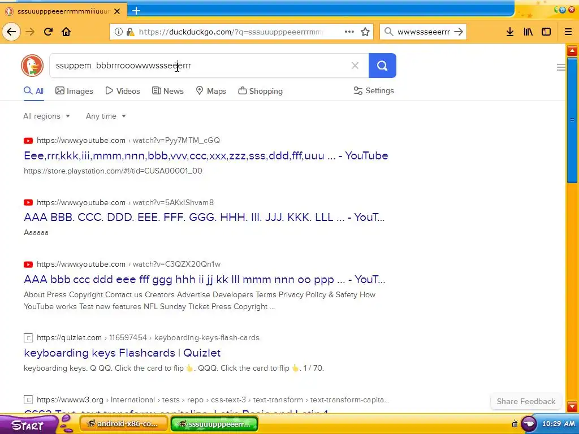Image resolution: width=579 pixels, height=434 pixels.
Task: Click the connection padlock icon
Action: point(130,32)
